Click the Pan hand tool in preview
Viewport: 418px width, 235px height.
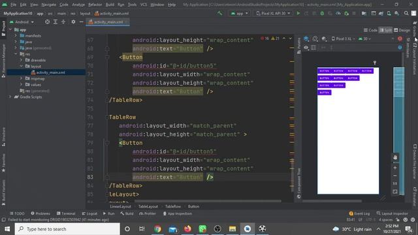pos(394,157)
